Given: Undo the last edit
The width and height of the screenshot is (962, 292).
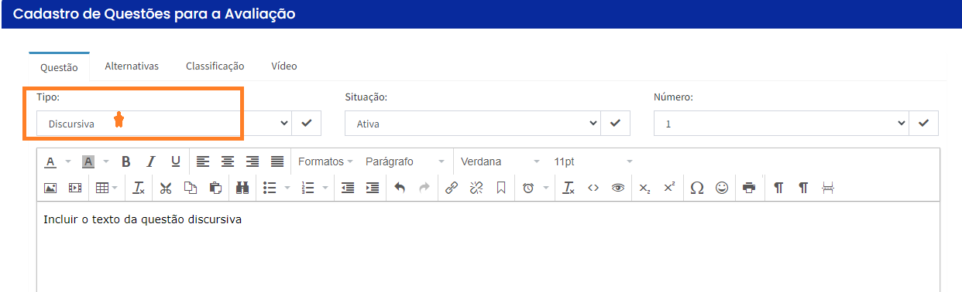Looking at the screenshot, I should coord(400,188).
